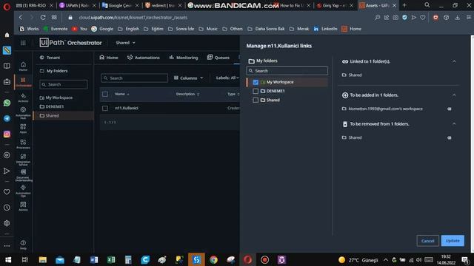The height and width of the screenshot is (266, 474).
Task: Collapse the To be added in 1 folders section
Action: [x=454, y=95]
